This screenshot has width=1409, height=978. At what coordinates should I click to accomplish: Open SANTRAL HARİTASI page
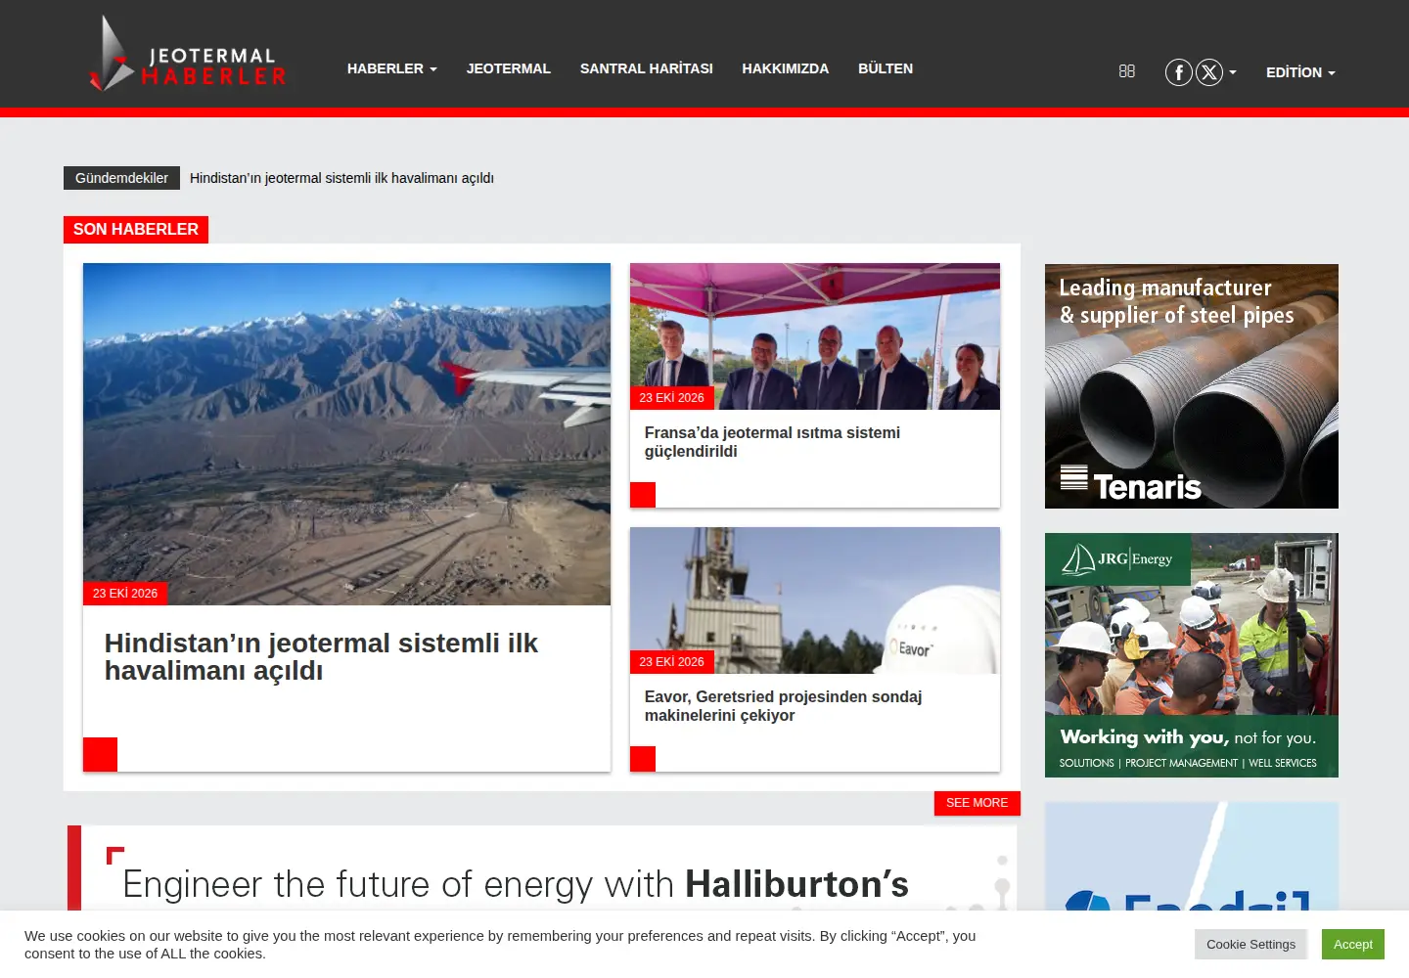tap(647, 68)
